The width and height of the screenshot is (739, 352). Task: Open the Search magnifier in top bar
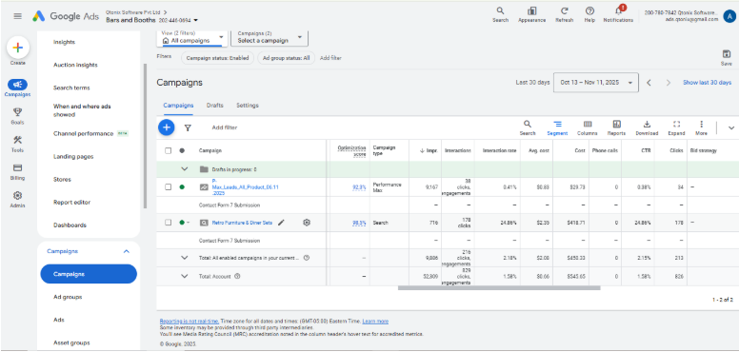pyautogui.click(x=500, y=14)
